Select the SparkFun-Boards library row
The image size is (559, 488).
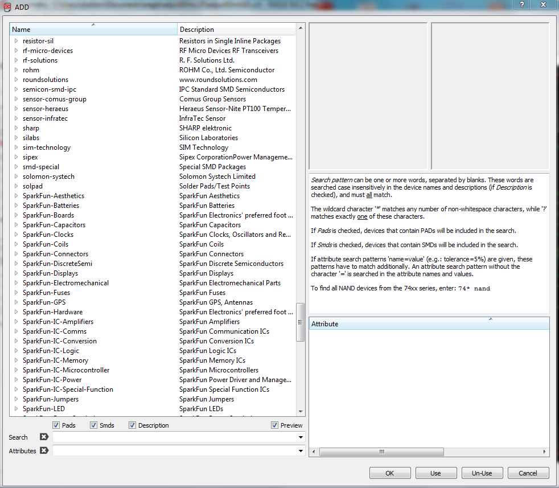point(153,215)
